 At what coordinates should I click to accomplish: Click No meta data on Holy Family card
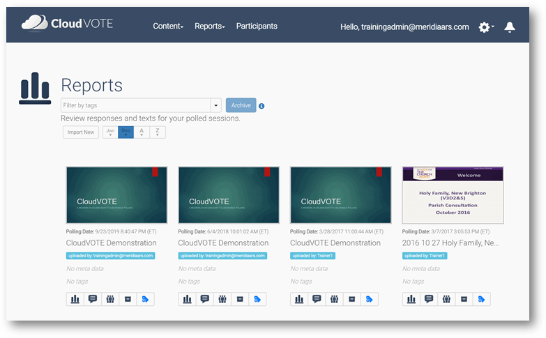tap(421, 269)
